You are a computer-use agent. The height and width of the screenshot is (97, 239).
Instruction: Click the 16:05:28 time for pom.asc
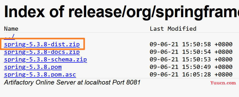click(x=197, y=75)
